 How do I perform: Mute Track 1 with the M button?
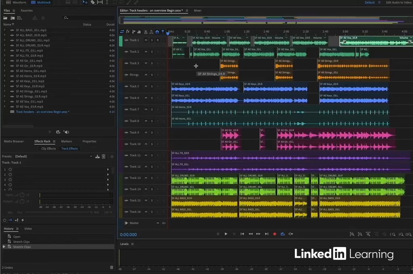(x=146, y=40)
